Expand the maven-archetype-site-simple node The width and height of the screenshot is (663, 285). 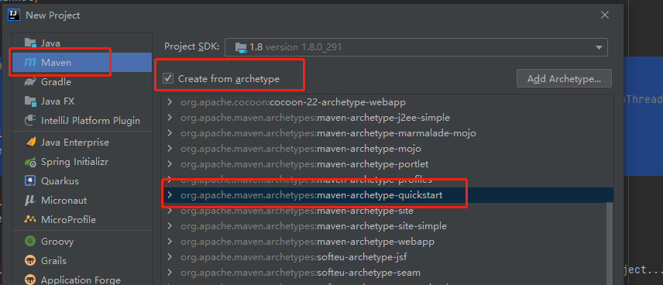click(x=170, y=226)
